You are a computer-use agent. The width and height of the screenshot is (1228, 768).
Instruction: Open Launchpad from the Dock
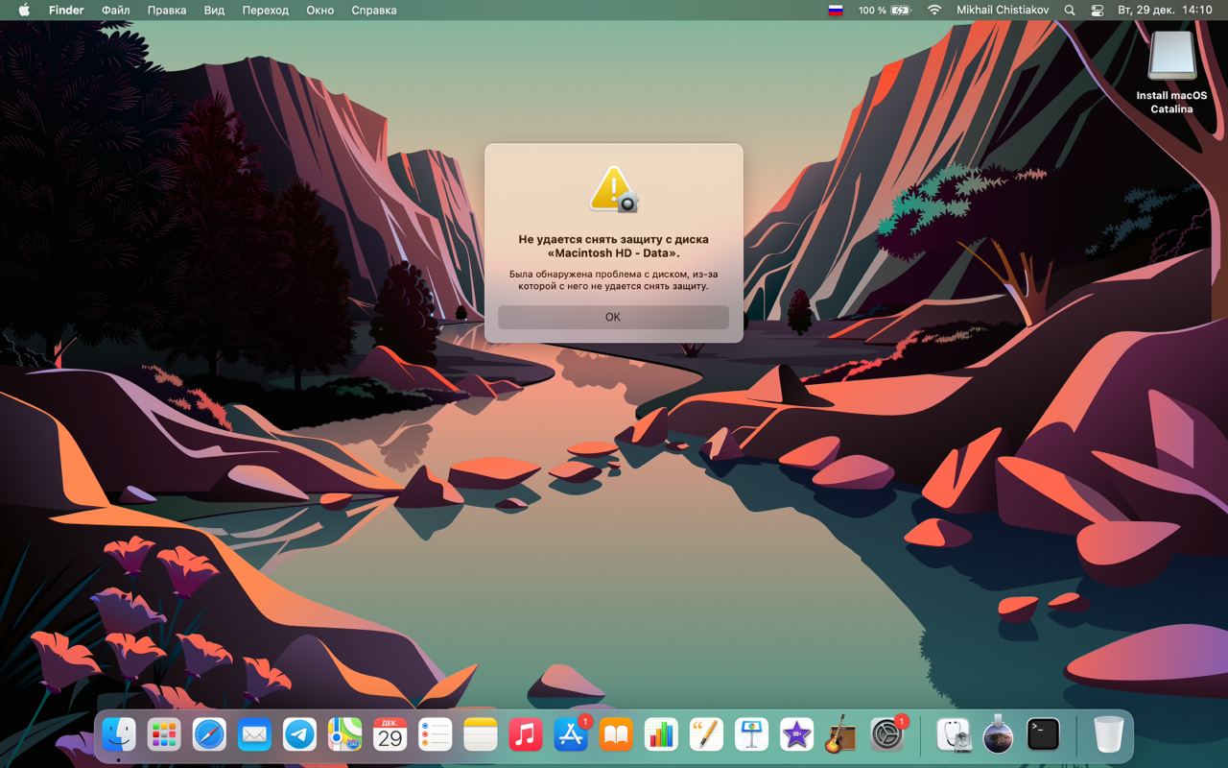pyautogui.click(x=164, y=735)
